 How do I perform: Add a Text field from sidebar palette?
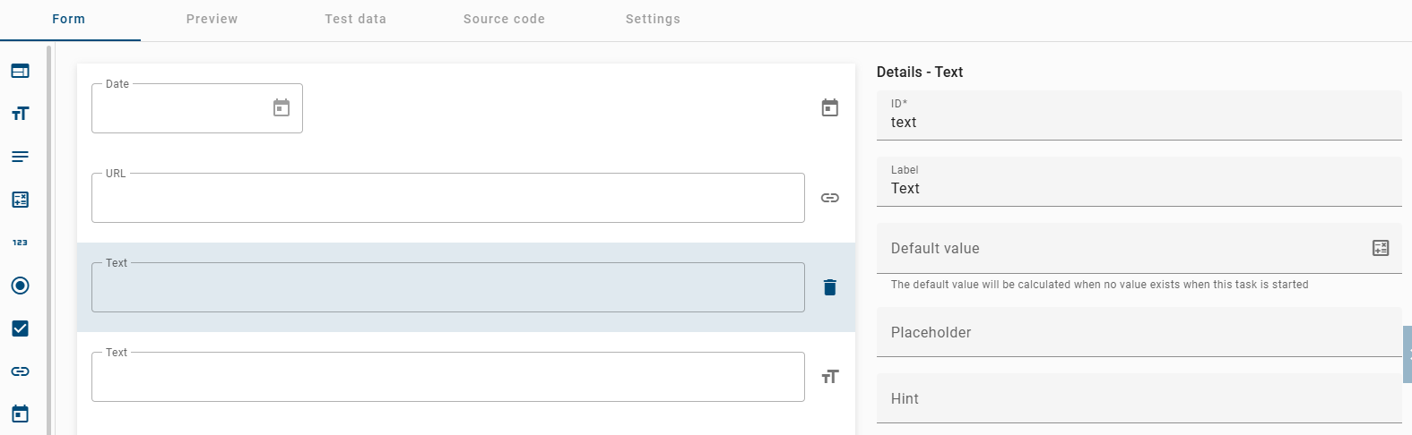point(20,114)
